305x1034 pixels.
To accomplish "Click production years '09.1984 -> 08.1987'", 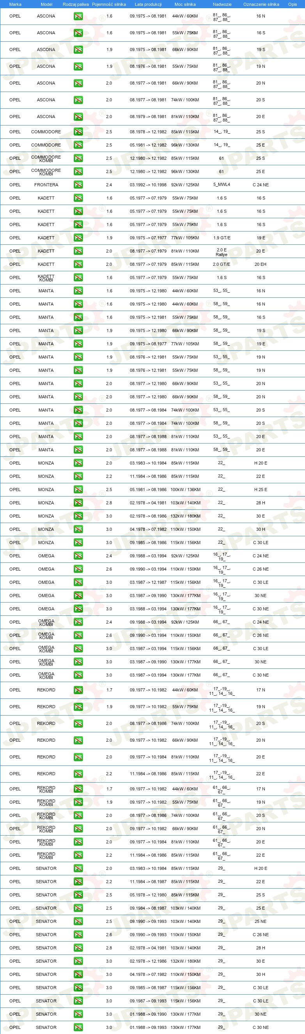I will click(x=148, y=908).
